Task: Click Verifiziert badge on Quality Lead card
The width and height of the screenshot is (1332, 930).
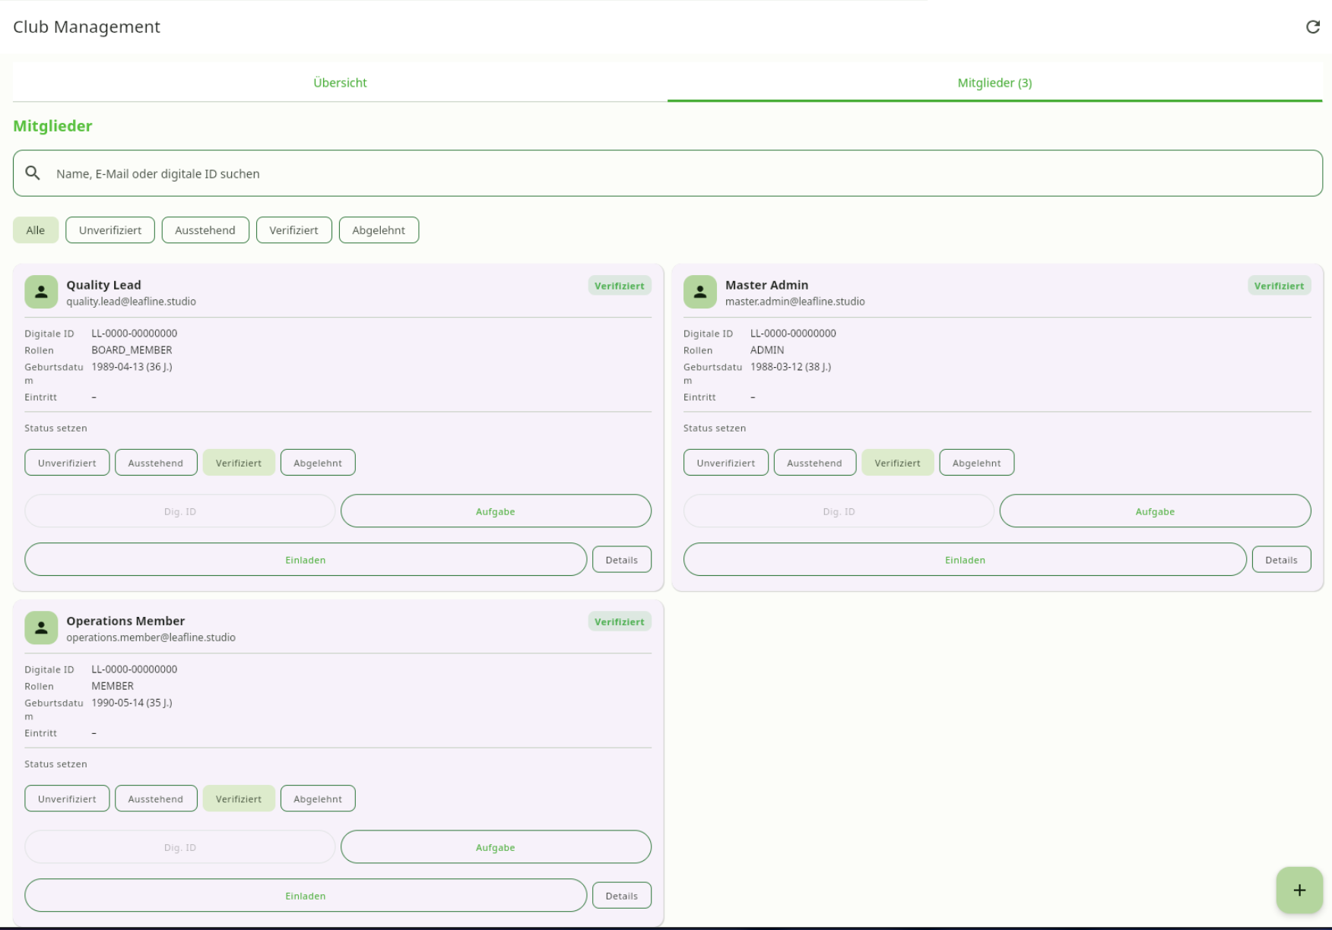Action: [619, 286]
